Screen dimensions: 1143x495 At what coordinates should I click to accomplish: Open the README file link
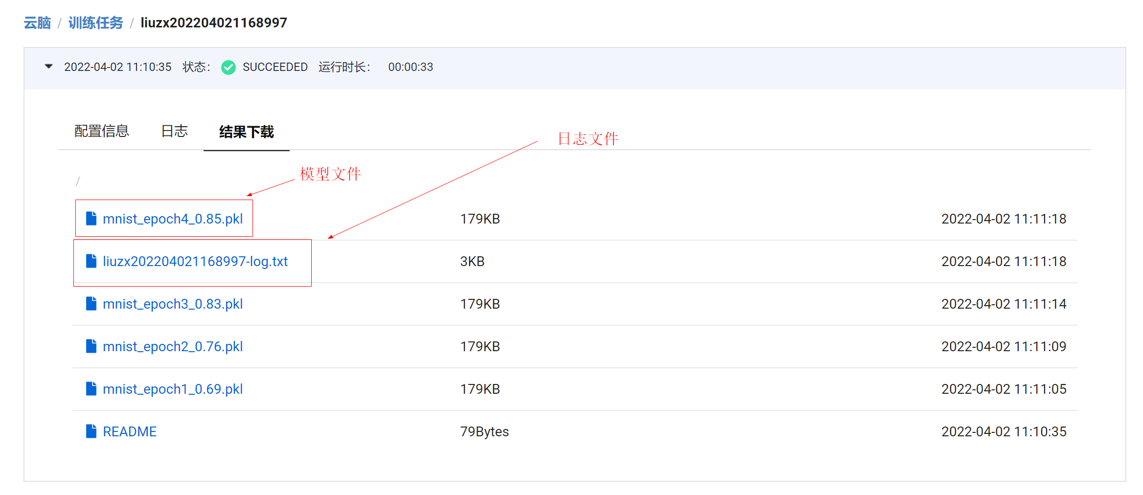click(130, 432)
